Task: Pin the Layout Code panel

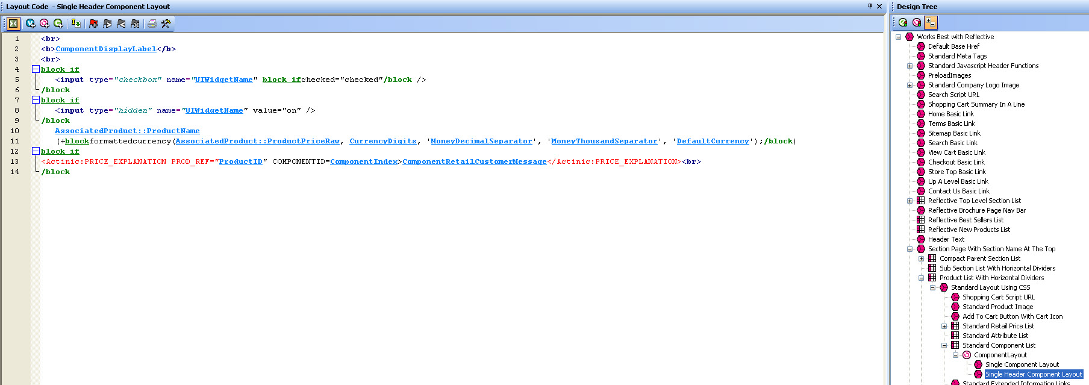Action: coord(869,7)
